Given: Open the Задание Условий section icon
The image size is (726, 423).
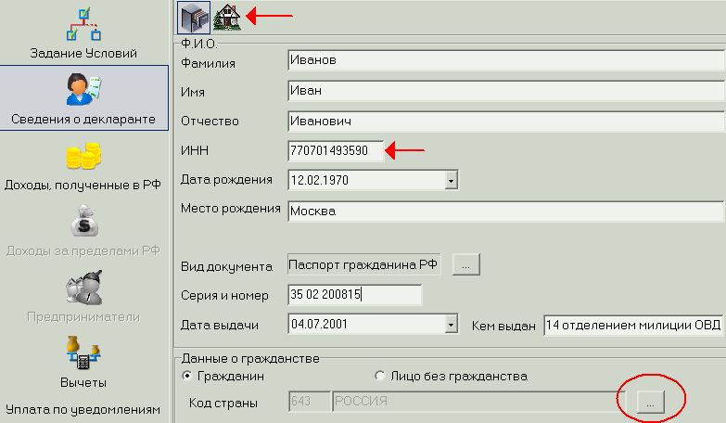Looking at the screenshot, I should (x=83, y=23).
